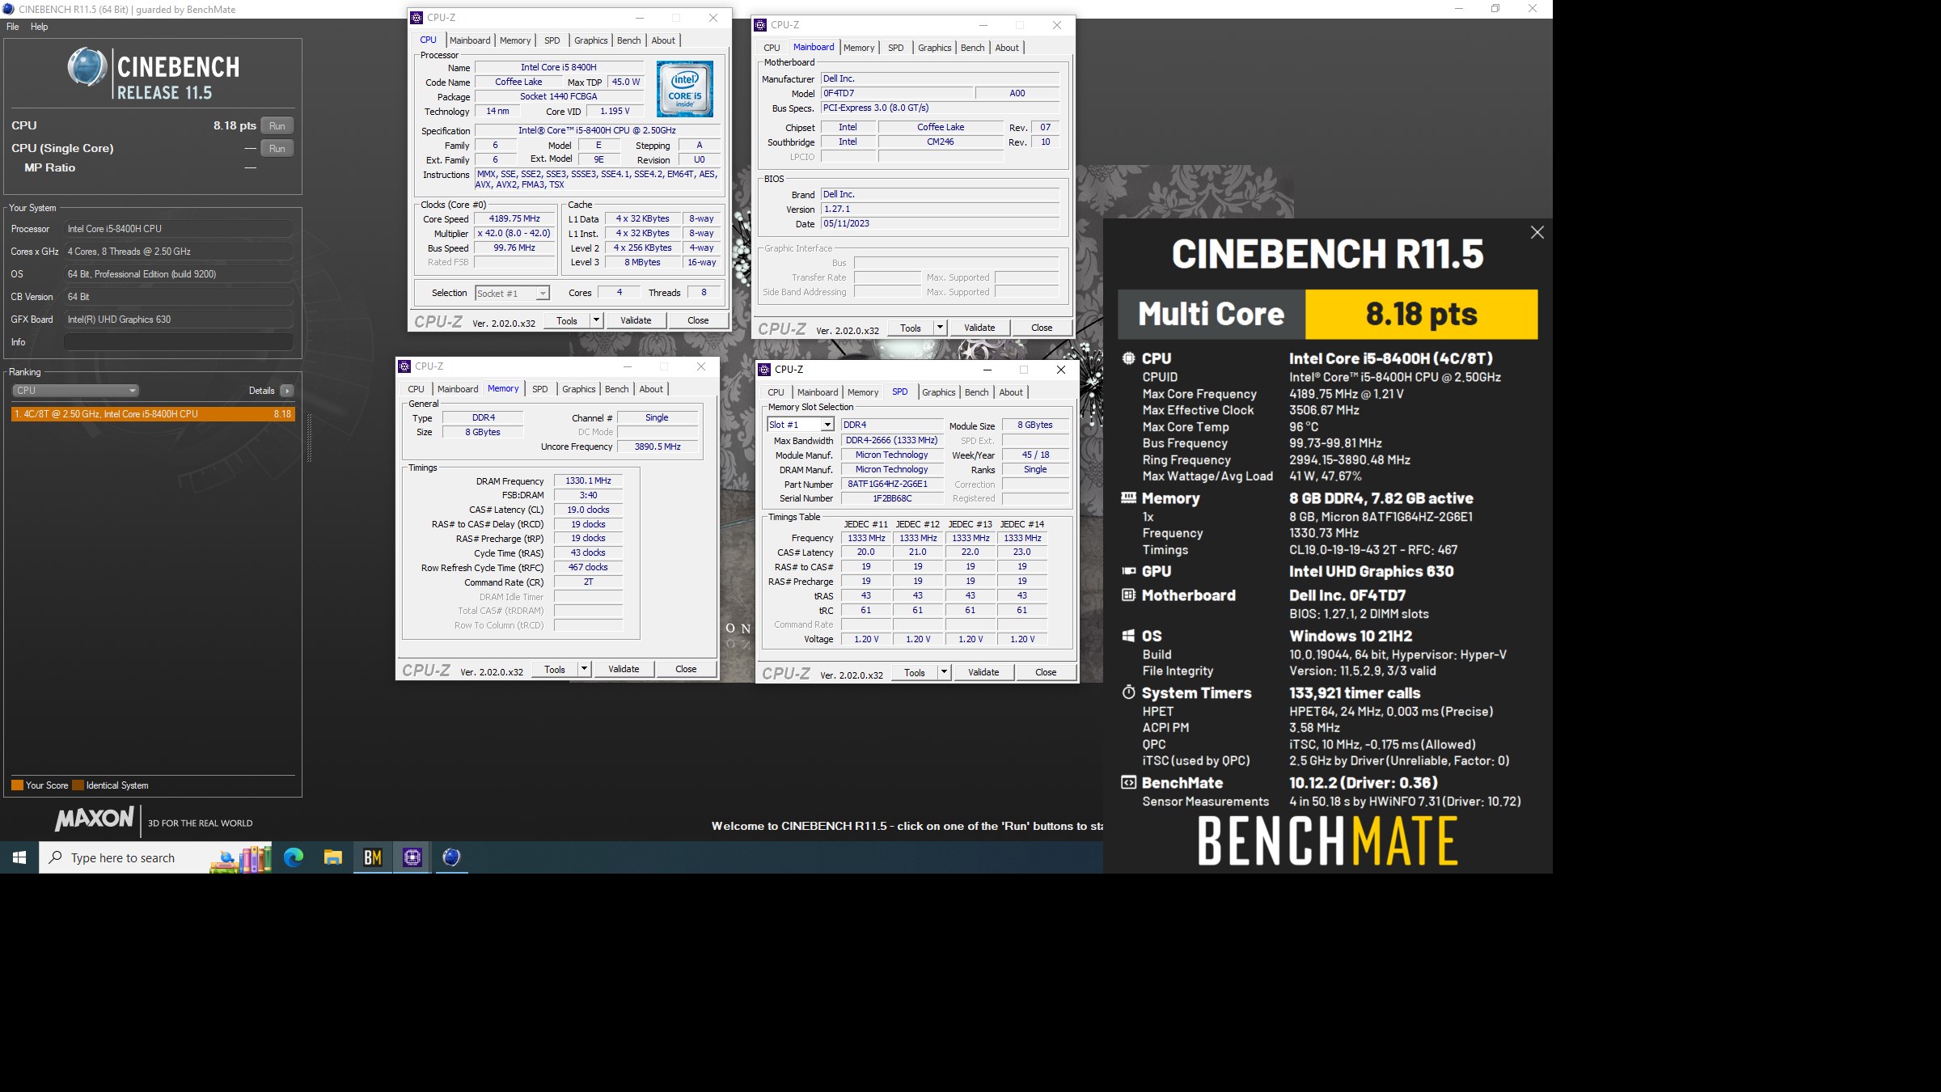Viewport: 1941px width, 1092px height.
Task: Click Tools button in Mainboard window
Action: click(x=911, y=328)
